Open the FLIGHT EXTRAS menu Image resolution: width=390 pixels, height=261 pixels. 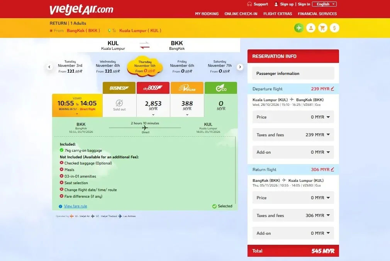coord(278,14)
